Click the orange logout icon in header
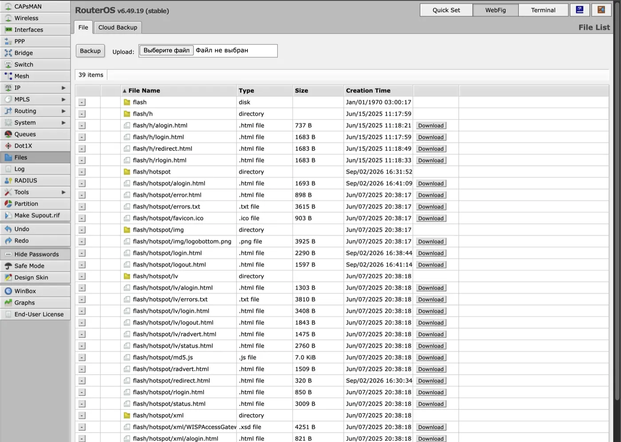The image size is (621, 442). tap(601, 10)
